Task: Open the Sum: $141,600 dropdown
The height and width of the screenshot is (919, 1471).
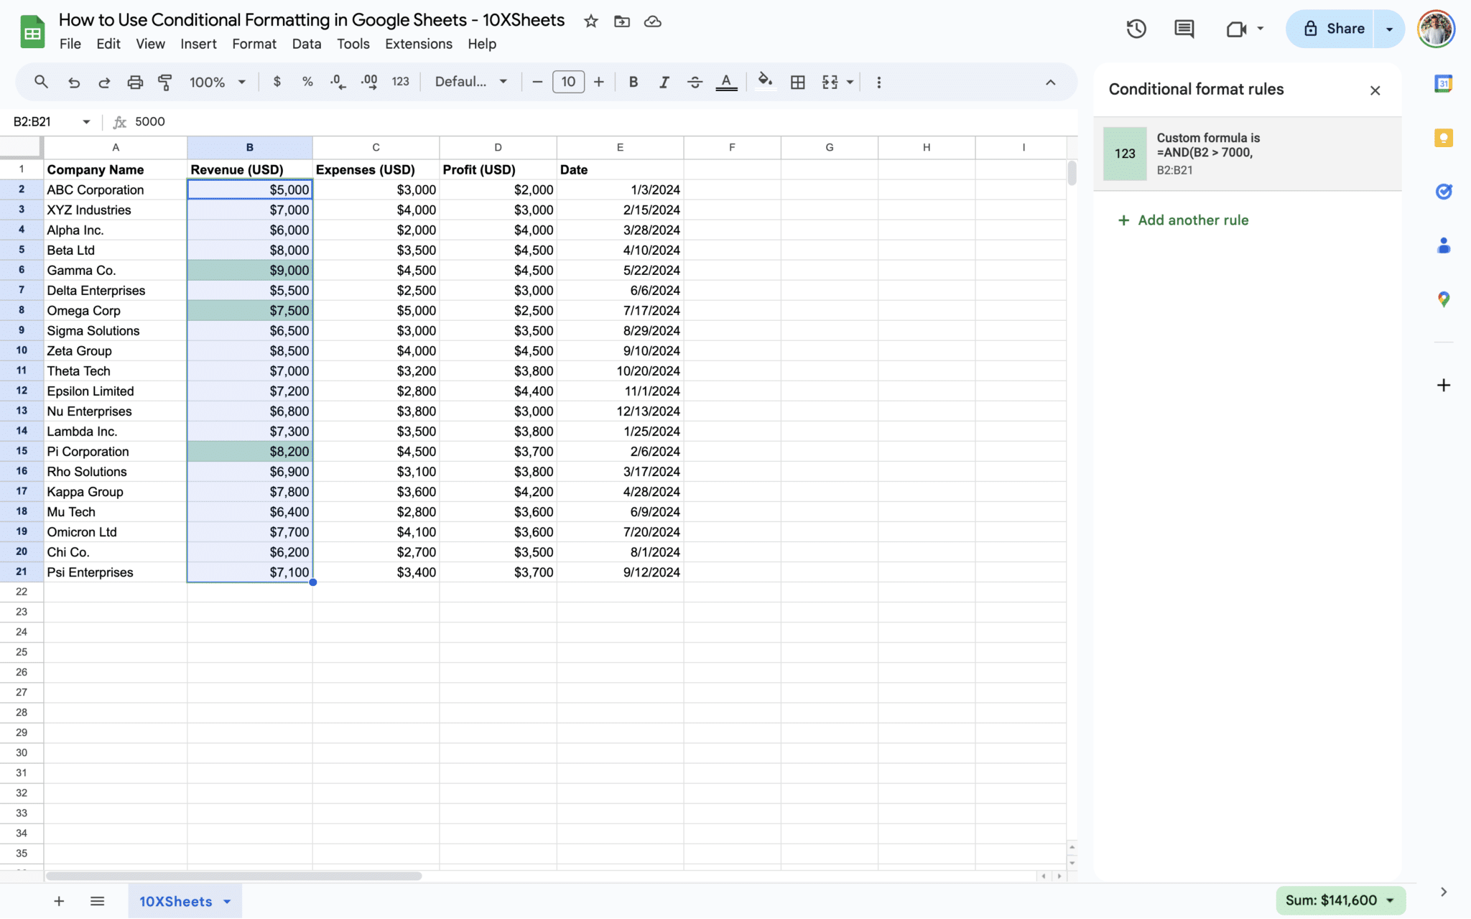Action: click(x=1340, y=900)
